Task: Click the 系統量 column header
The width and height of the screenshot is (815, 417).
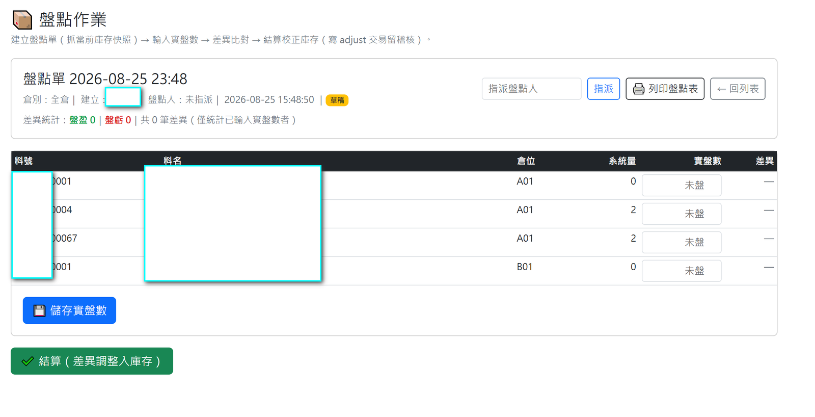Action: (622, 161)
